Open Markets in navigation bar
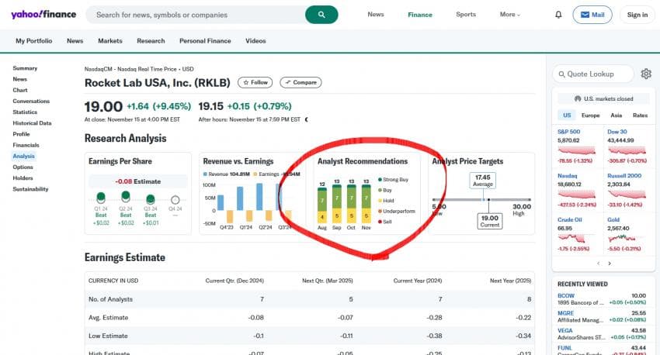This screenshot has width=660, height=355. tap(109, 41)
